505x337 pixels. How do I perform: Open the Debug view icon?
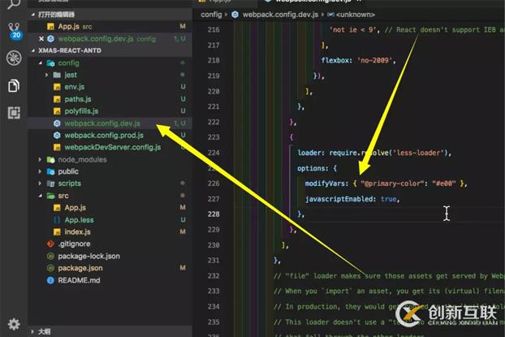coord(14,58)
